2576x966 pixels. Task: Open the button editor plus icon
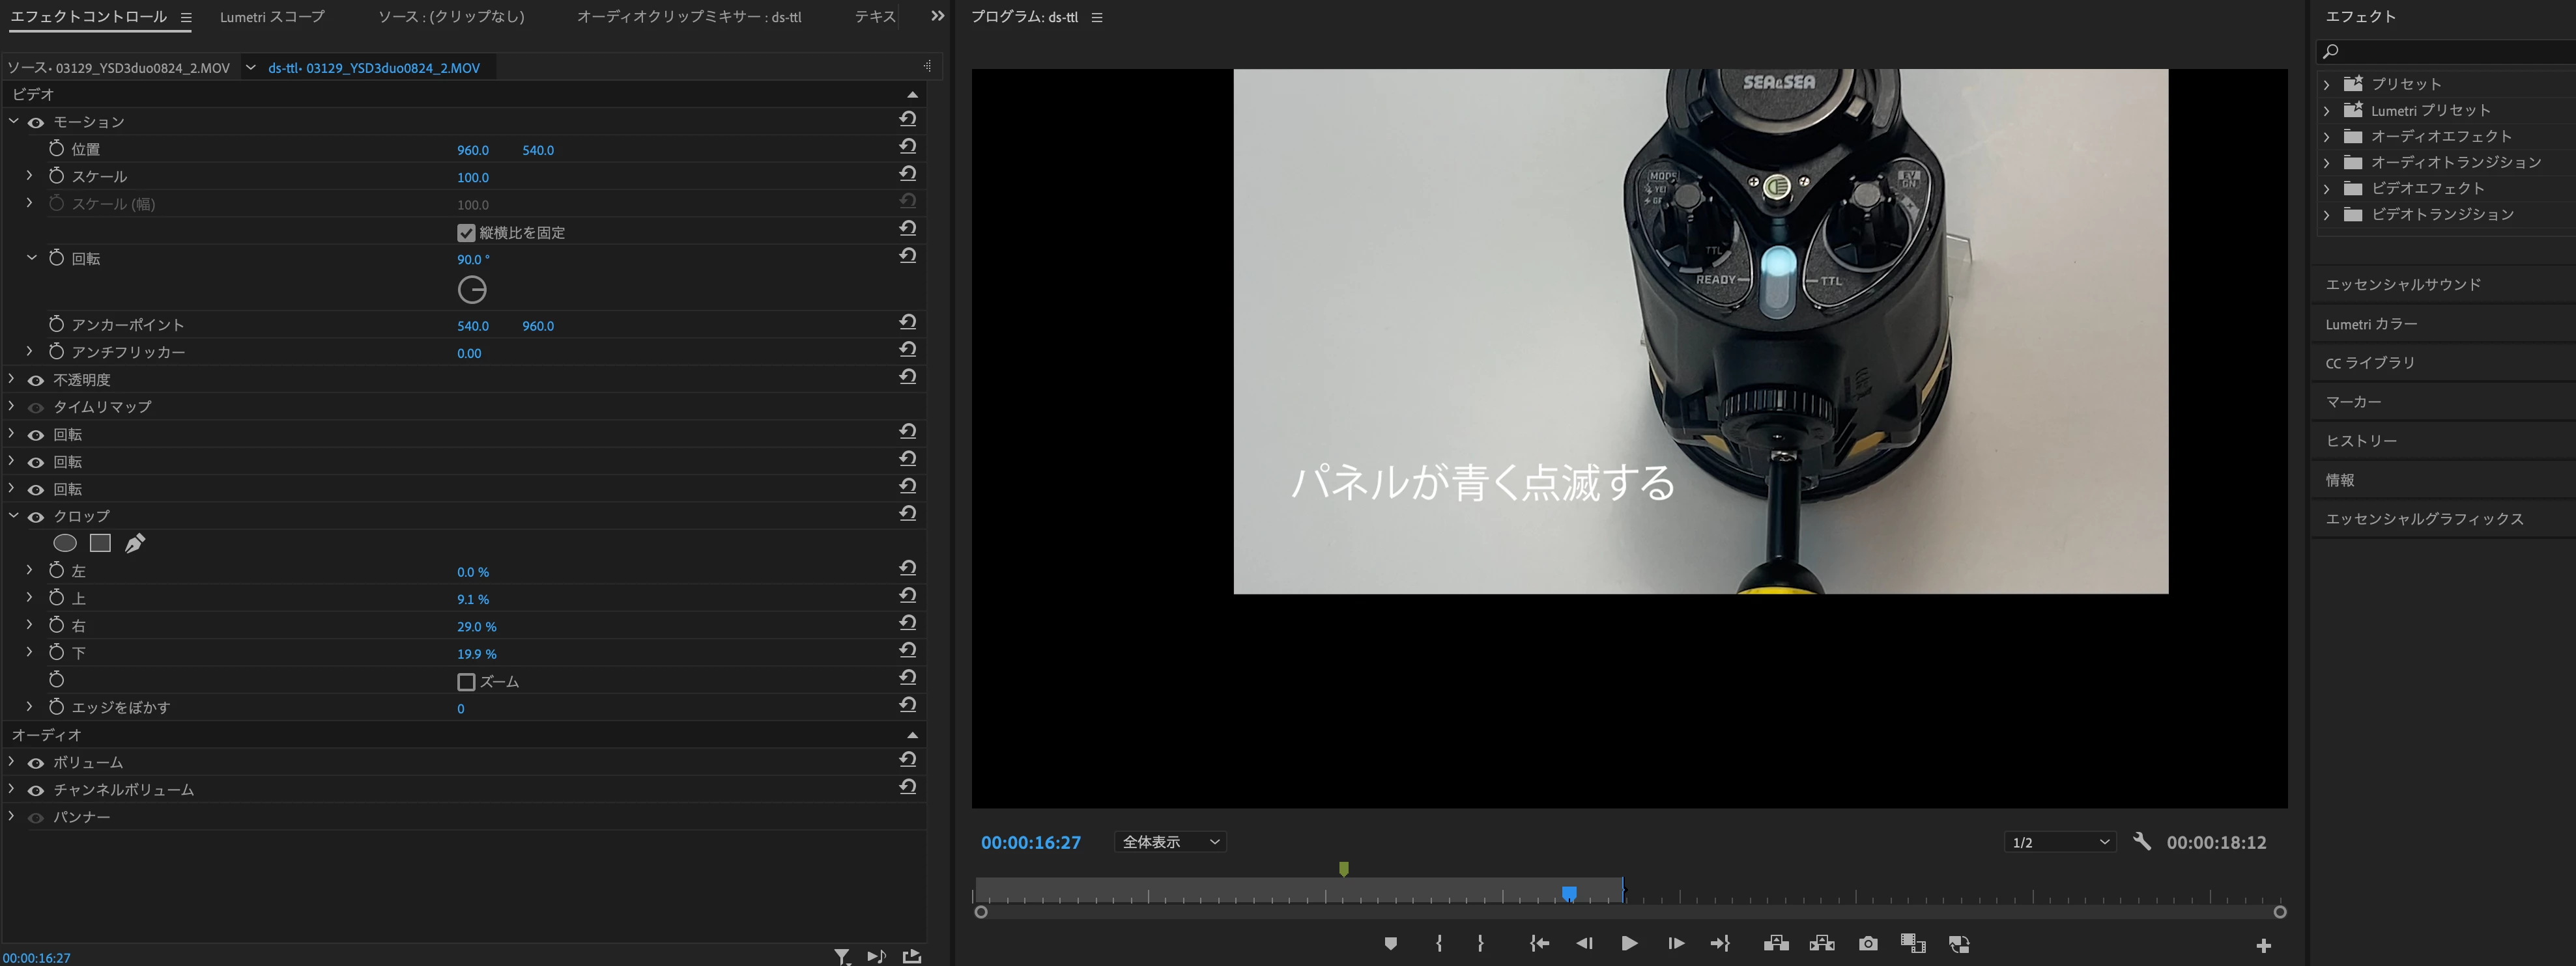(2263, 945)
